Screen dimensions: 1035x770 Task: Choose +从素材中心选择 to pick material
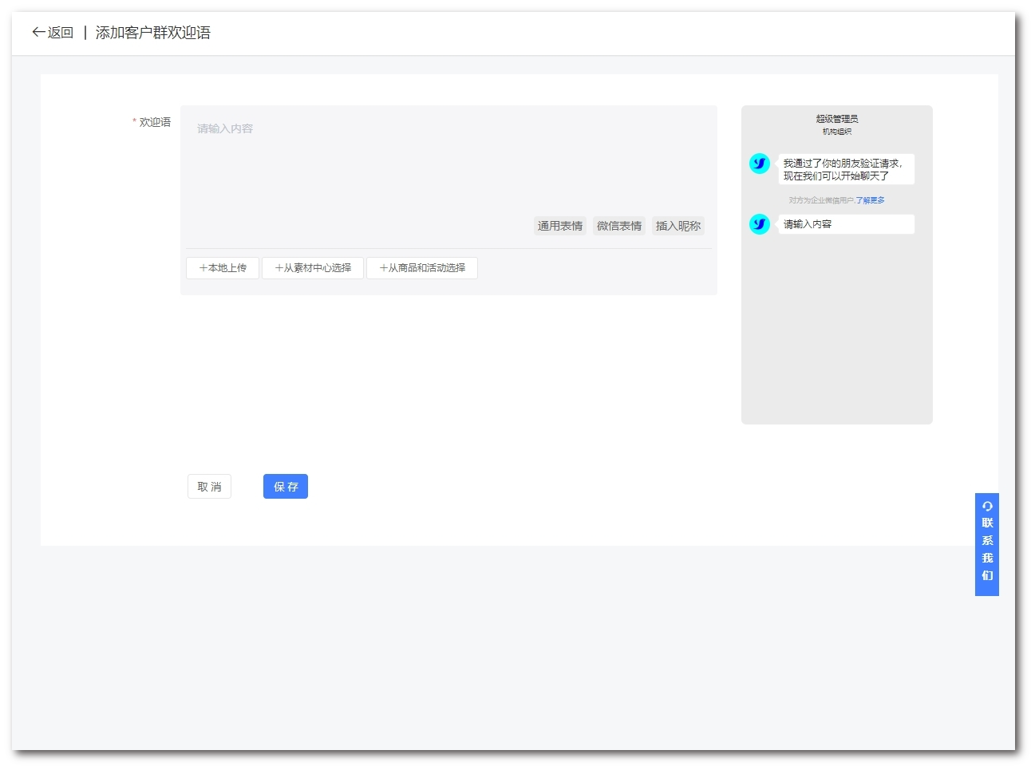click(313, 268)
